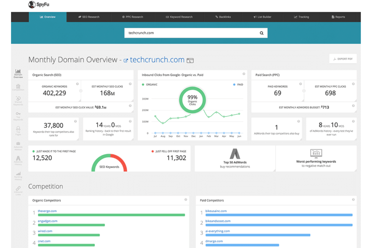Select Top Pages sidebar icon
This screenshot has height=248, width=372.
click(x=18, y=131)
